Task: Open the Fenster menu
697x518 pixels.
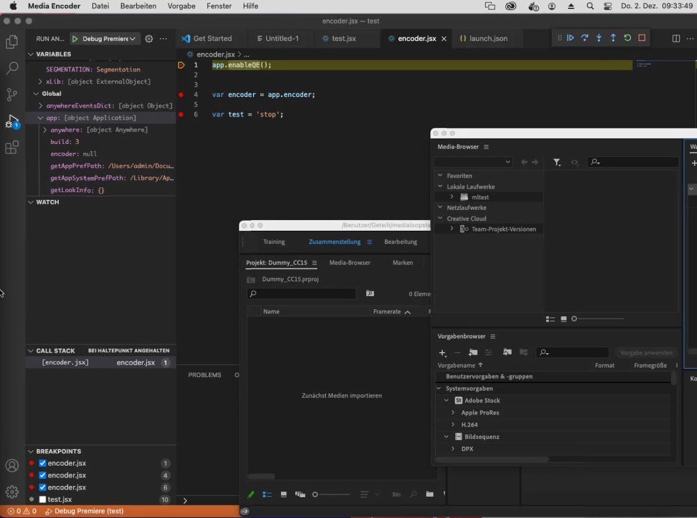Action: [x=218, y=6]
